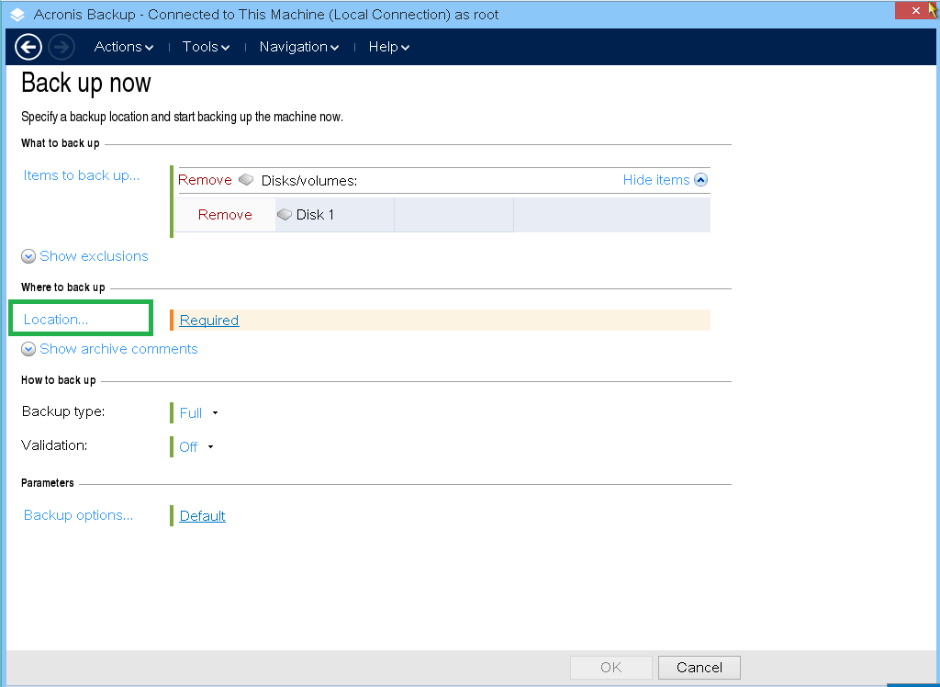
Task: Open the Validation Off dropdown
Action: click(x=196, y=447)
